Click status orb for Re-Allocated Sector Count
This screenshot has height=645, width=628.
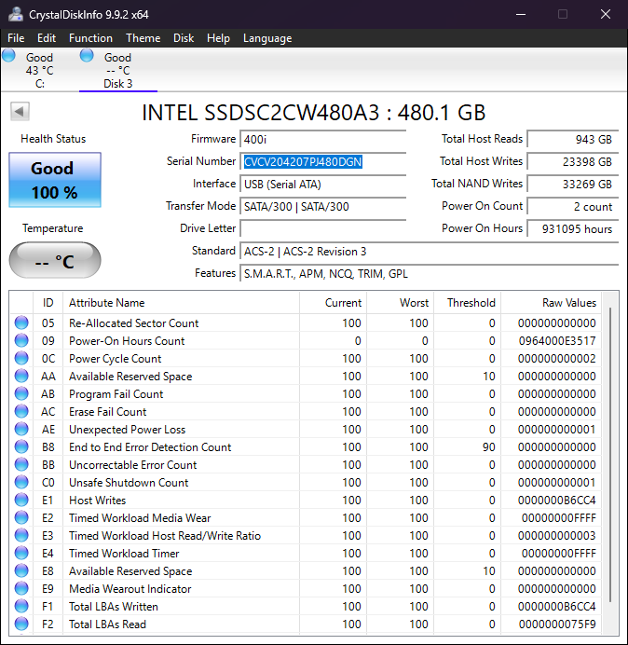21,322
